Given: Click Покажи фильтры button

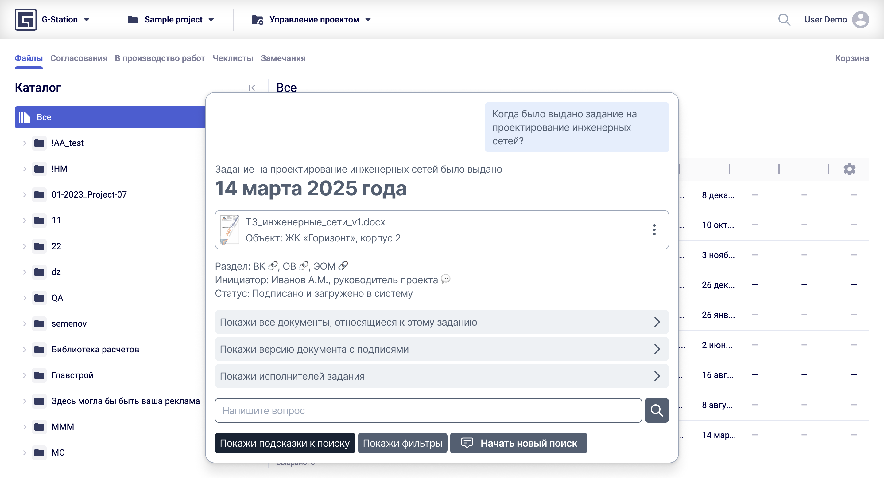Looking at the screenshot, I should click(x=402, y=443).
